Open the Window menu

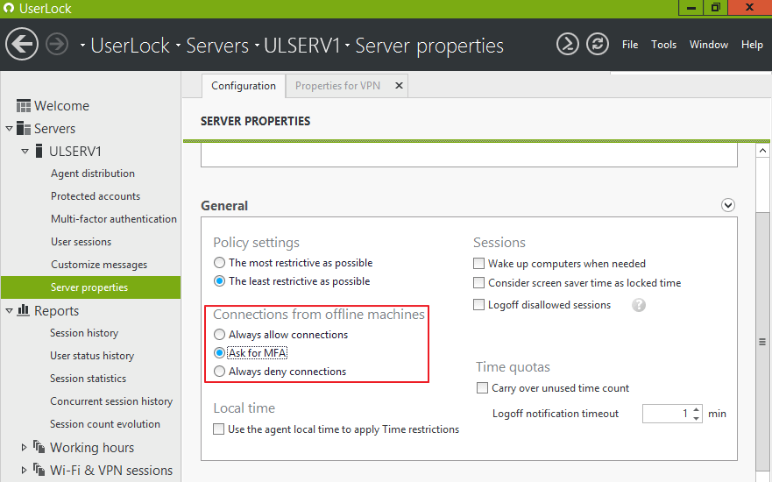(709, 45)
